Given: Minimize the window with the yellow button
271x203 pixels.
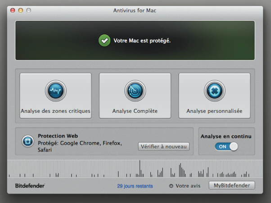Looking at the screenshot, I should click(x=21, y=10).
